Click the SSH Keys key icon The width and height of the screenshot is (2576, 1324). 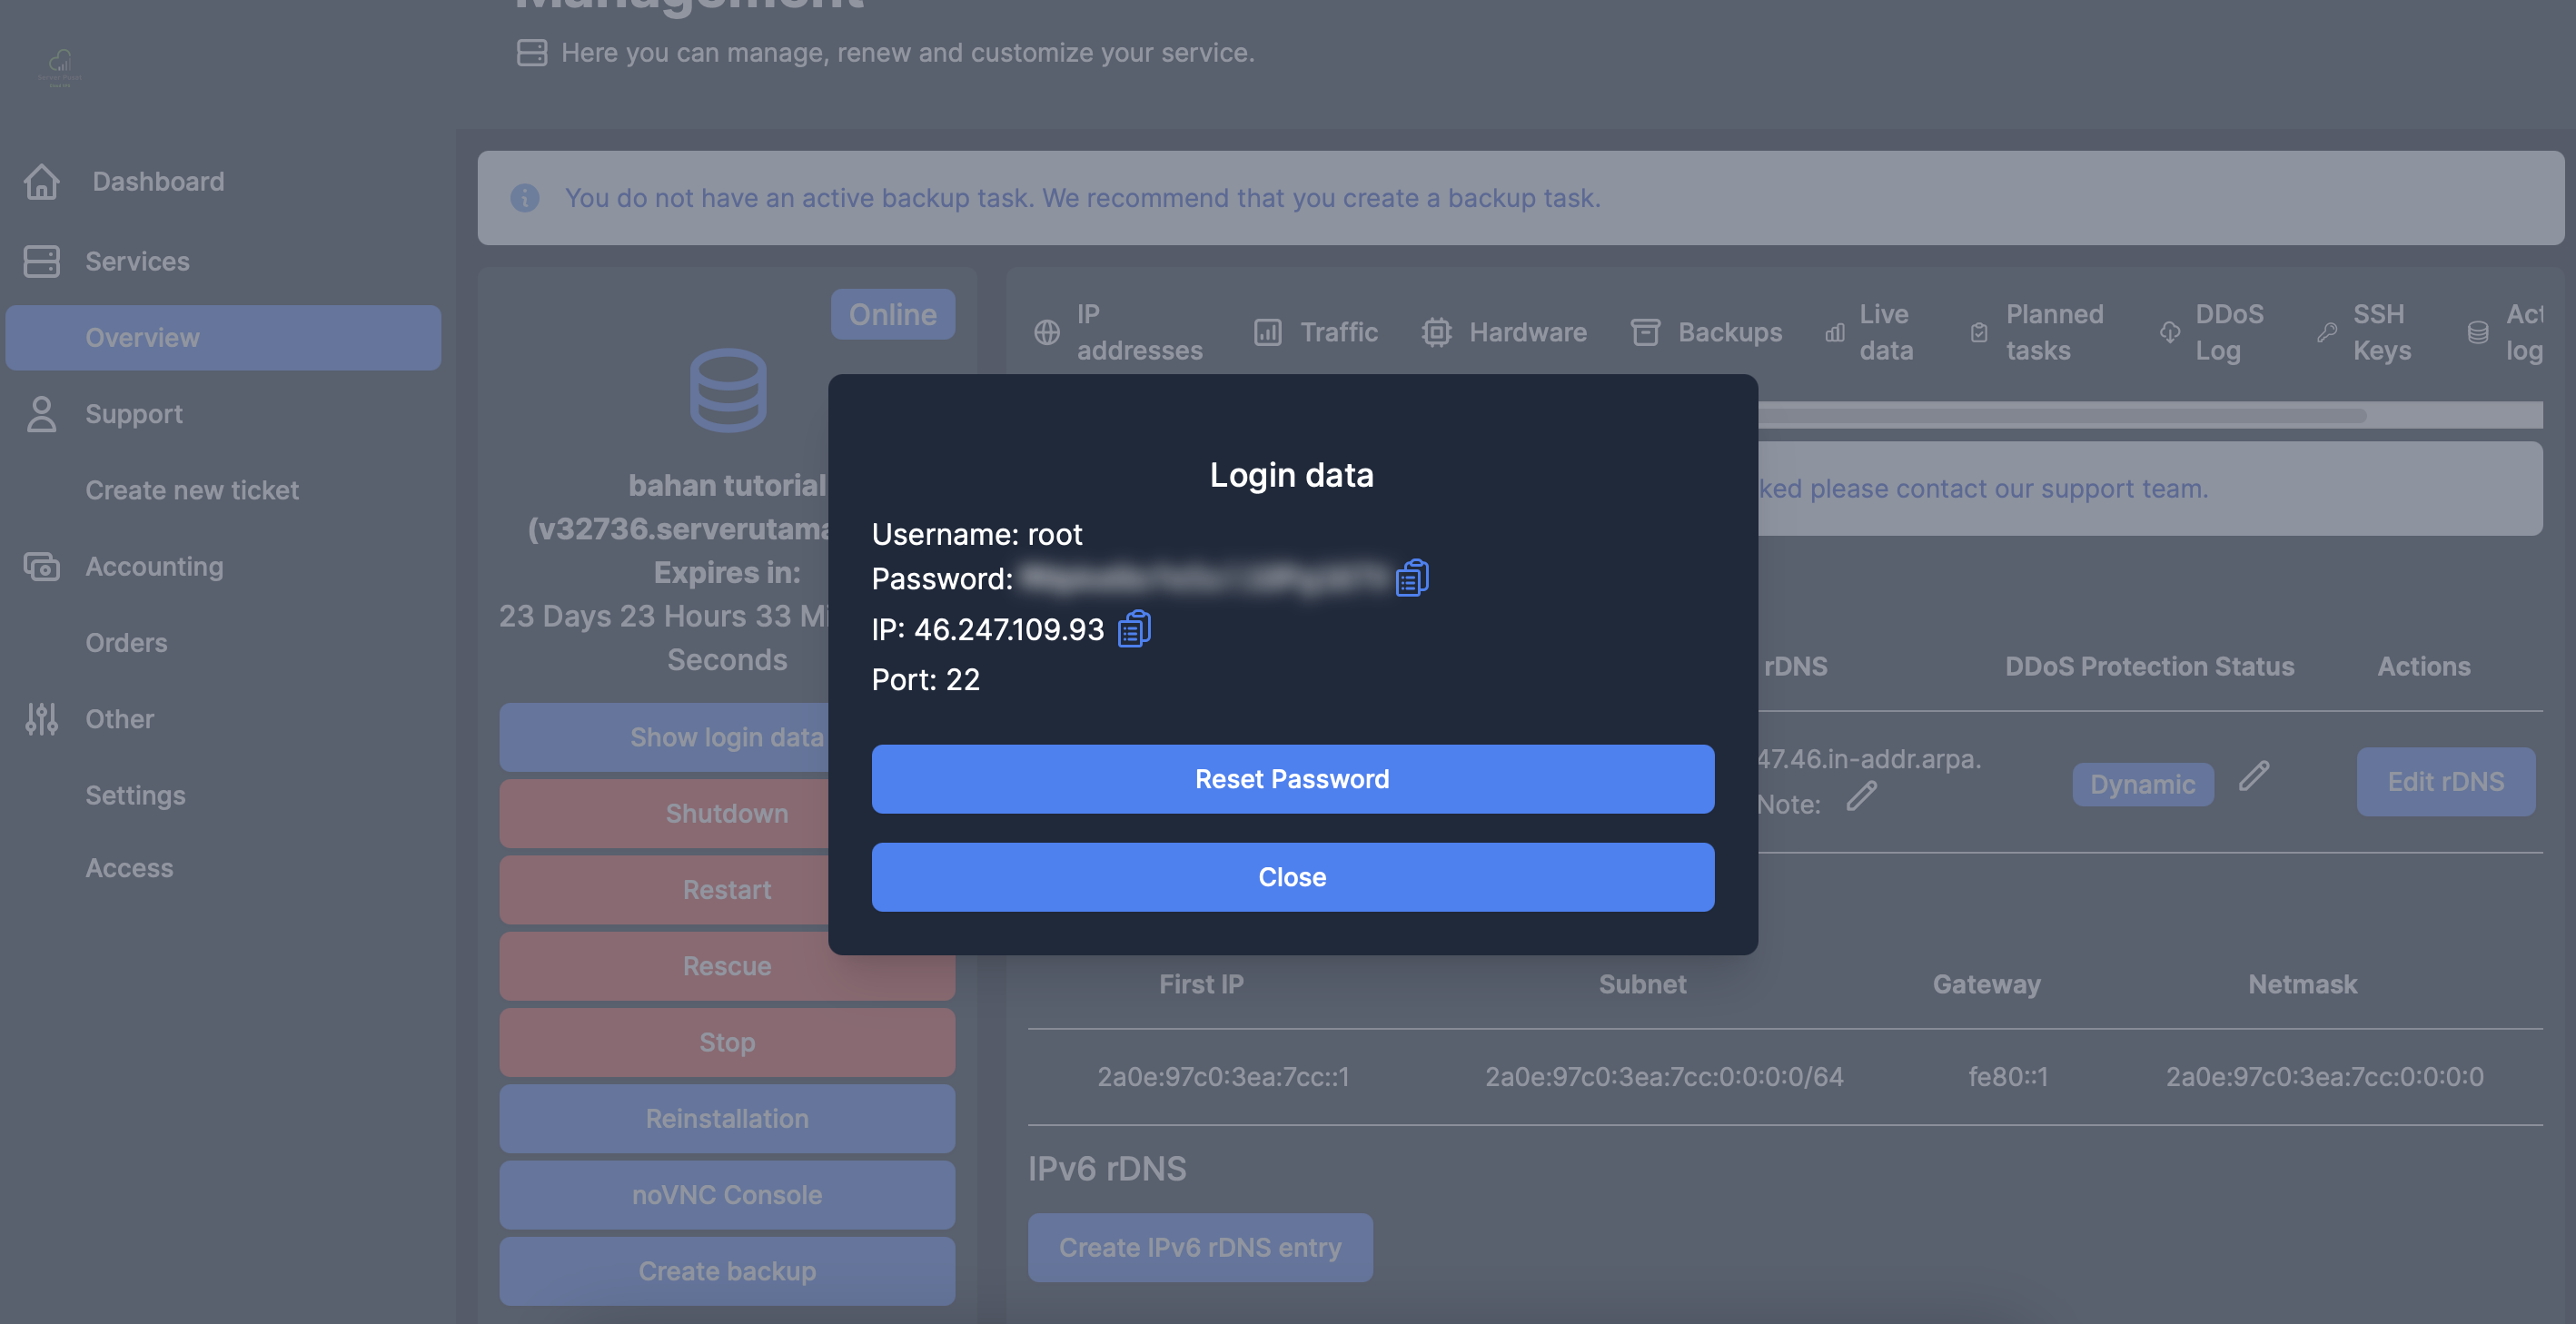pos(2326,333)
